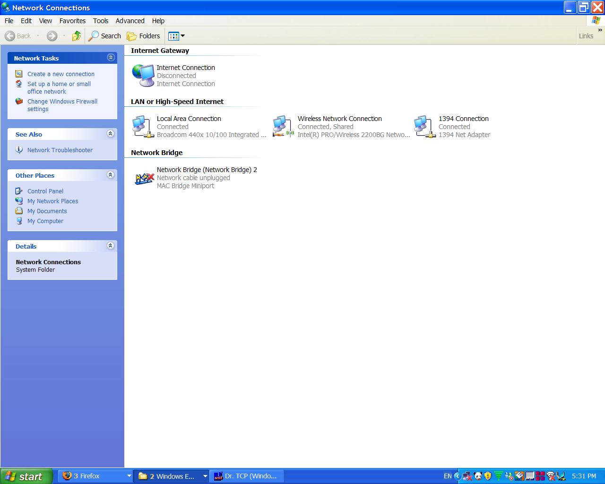Click the EN language indicator

point(448,476)
